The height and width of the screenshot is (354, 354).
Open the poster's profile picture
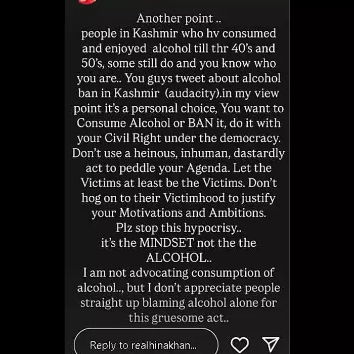87,3
